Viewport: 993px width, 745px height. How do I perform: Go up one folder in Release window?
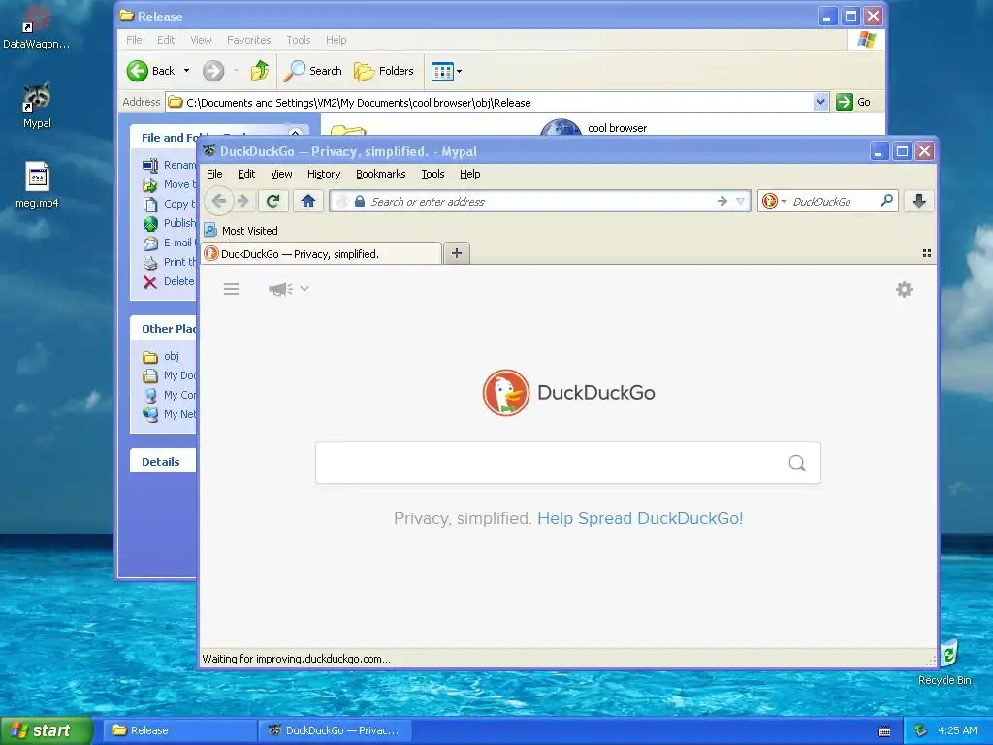click(x=259, y=71)
